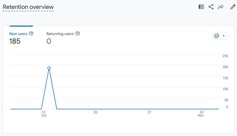Click the blue selected-tab indicator bar

pyautogui.click(x=21, y=26)
